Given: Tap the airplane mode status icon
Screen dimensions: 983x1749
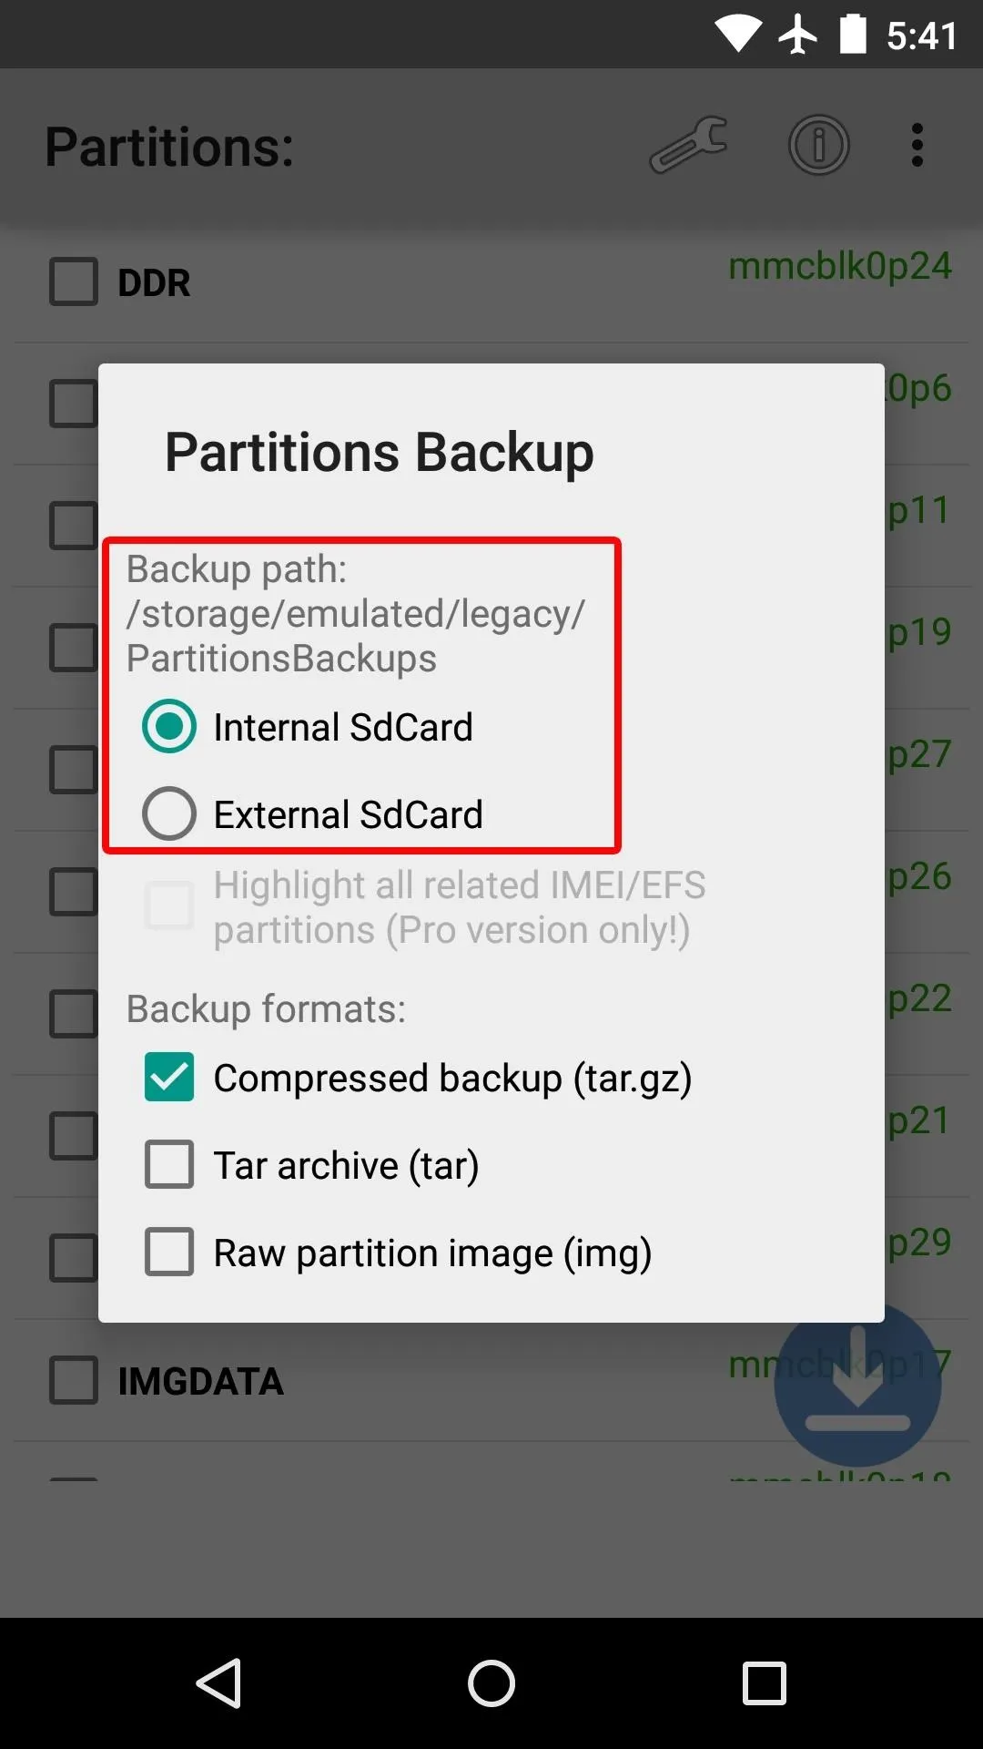Looking at the screenshot, I should 797,36.
